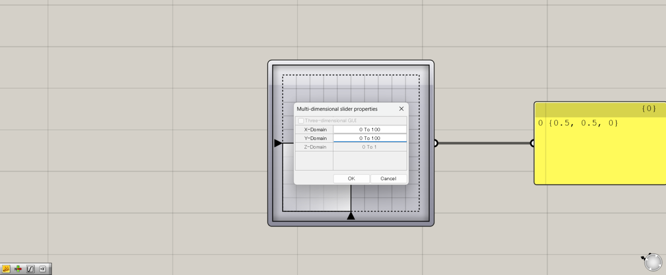Select the {0.5, 0.5, 0} panel entry
This screenshot has height=275, width=666.
pos(583,123)
